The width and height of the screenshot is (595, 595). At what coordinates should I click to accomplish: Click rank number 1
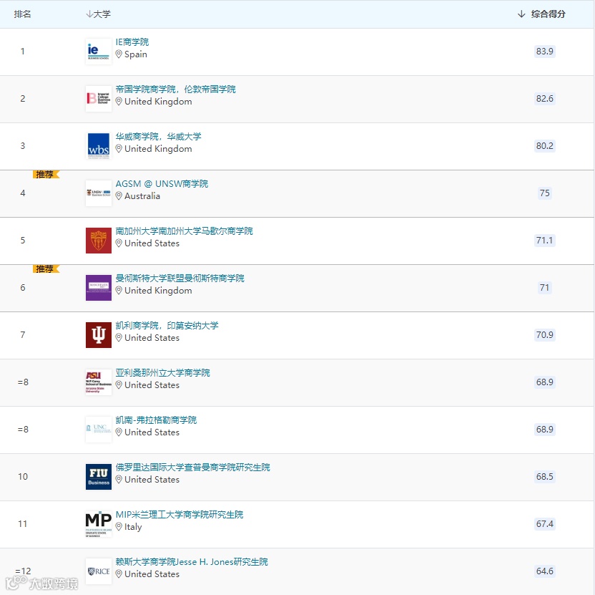23,52
